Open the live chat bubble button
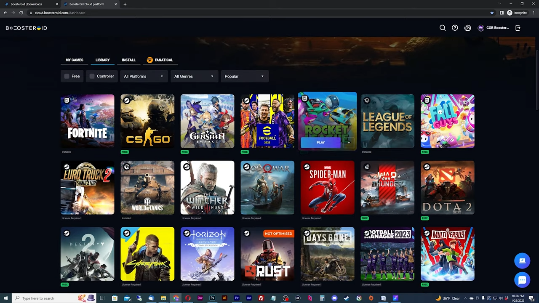This screenshot has height=303, width=539. [x=522, y=280]
